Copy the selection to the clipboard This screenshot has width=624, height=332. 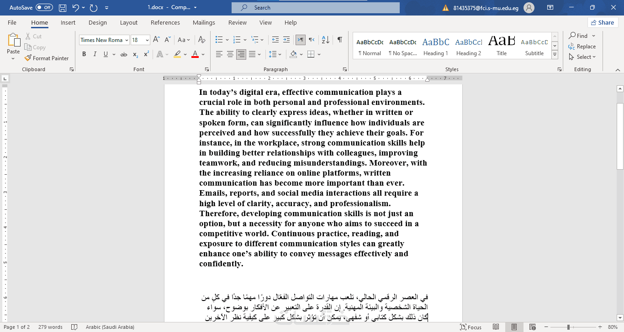(x=35, y=47)
